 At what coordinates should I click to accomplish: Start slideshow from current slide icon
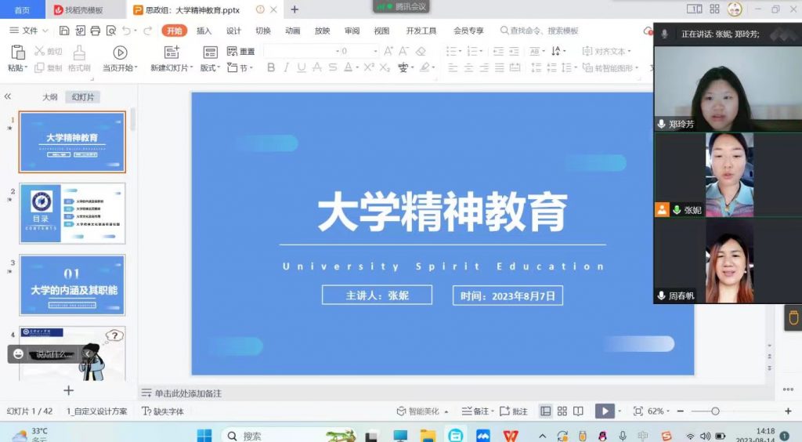(120, 53)
